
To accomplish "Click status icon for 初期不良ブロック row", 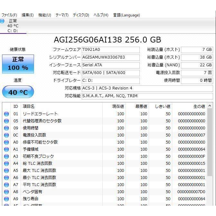I will coord(6,156).
